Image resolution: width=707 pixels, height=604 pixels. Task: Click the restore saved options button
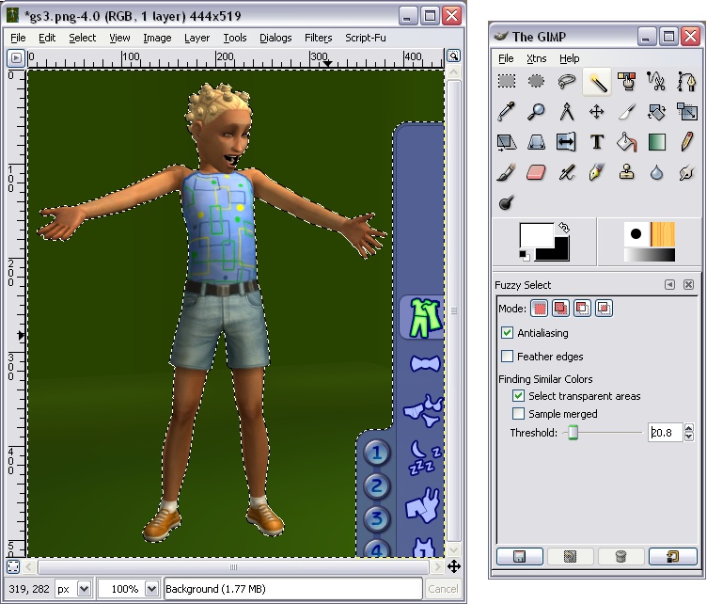(x=570, y=556)
